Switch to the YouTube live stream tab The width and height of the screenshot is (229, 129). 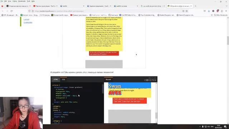(45, 6)
